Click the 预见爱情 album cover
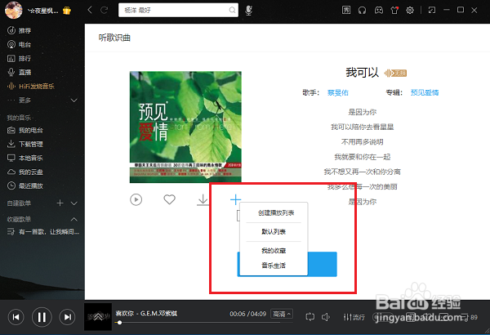This screenshot has height=335, width=490. (185, 127)
